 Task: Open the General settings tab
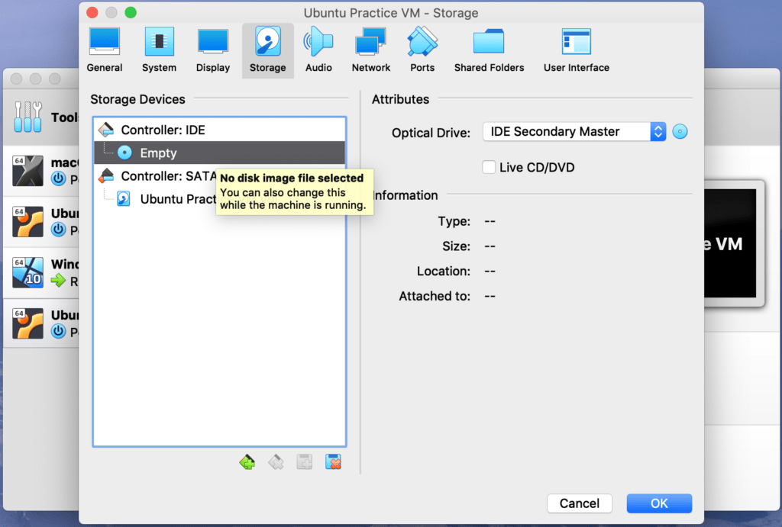click(x=104, y=51)
